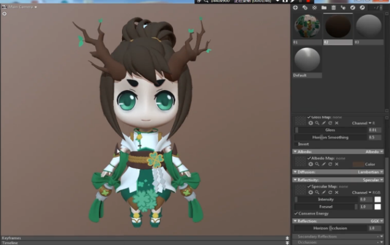Screen dimensions: 390x245
Task: Delete the selected material with the trash icon
Action: click(x=334, y=8)
